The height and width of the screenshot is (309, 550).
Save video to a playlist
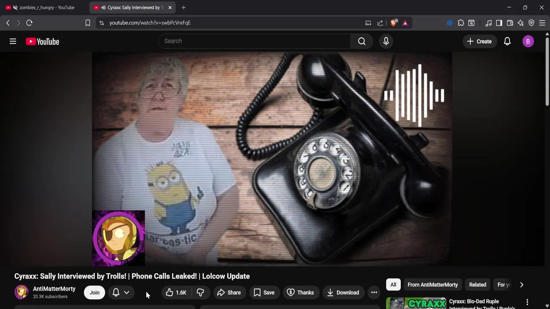(x=264, y=293)
